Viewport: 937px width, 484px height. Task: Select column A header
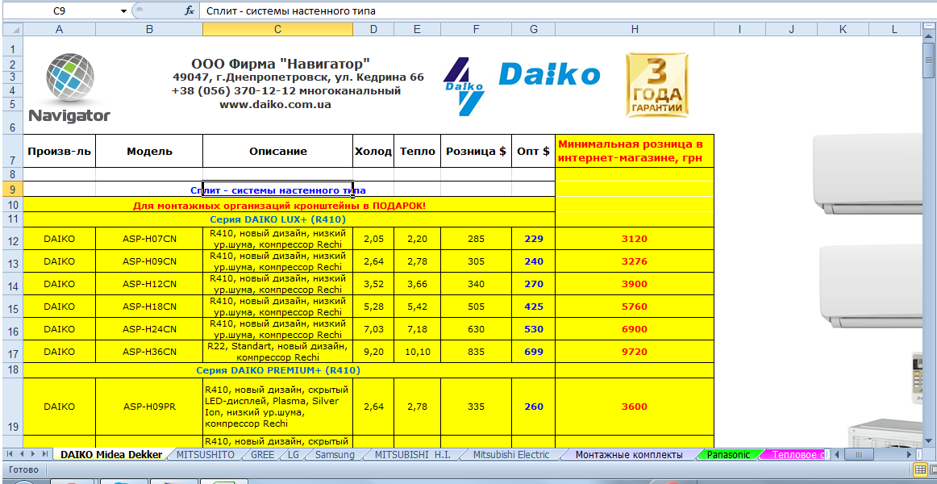(59, 29)
